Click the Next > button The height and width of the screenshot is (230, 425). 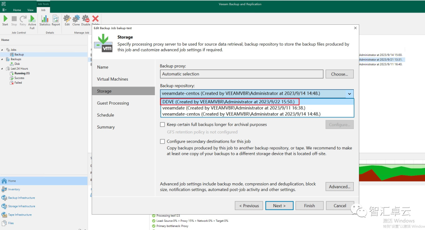(x=279, y=206)
